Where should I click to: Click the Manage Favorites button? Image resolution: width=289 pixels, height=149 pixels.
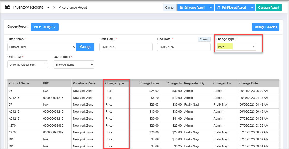[265, 27]
